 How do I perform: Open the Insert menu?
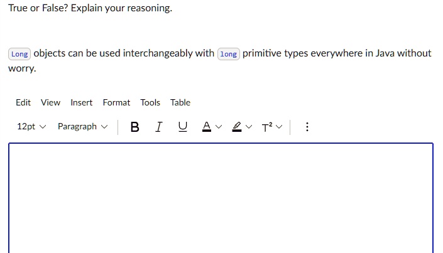pos(81,102)
